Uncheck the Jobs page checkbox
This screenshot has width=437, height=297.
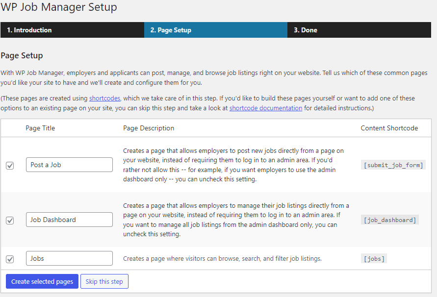pyautogui.click(x=10, y=259)
